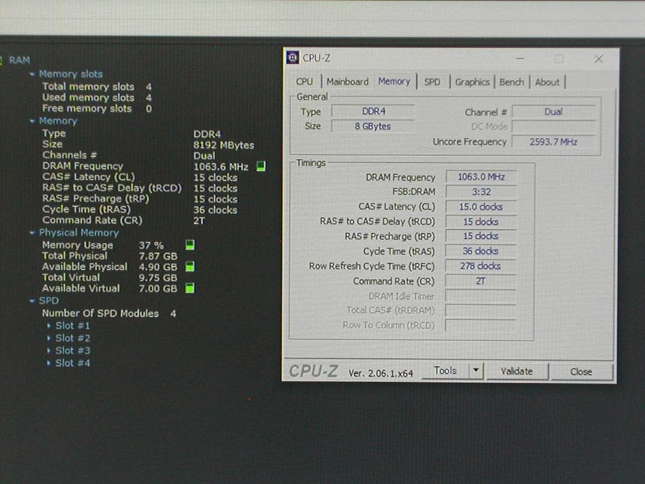Collapse the Memory slots section
The height and width of the screenshot is (484, 645).
32,74
